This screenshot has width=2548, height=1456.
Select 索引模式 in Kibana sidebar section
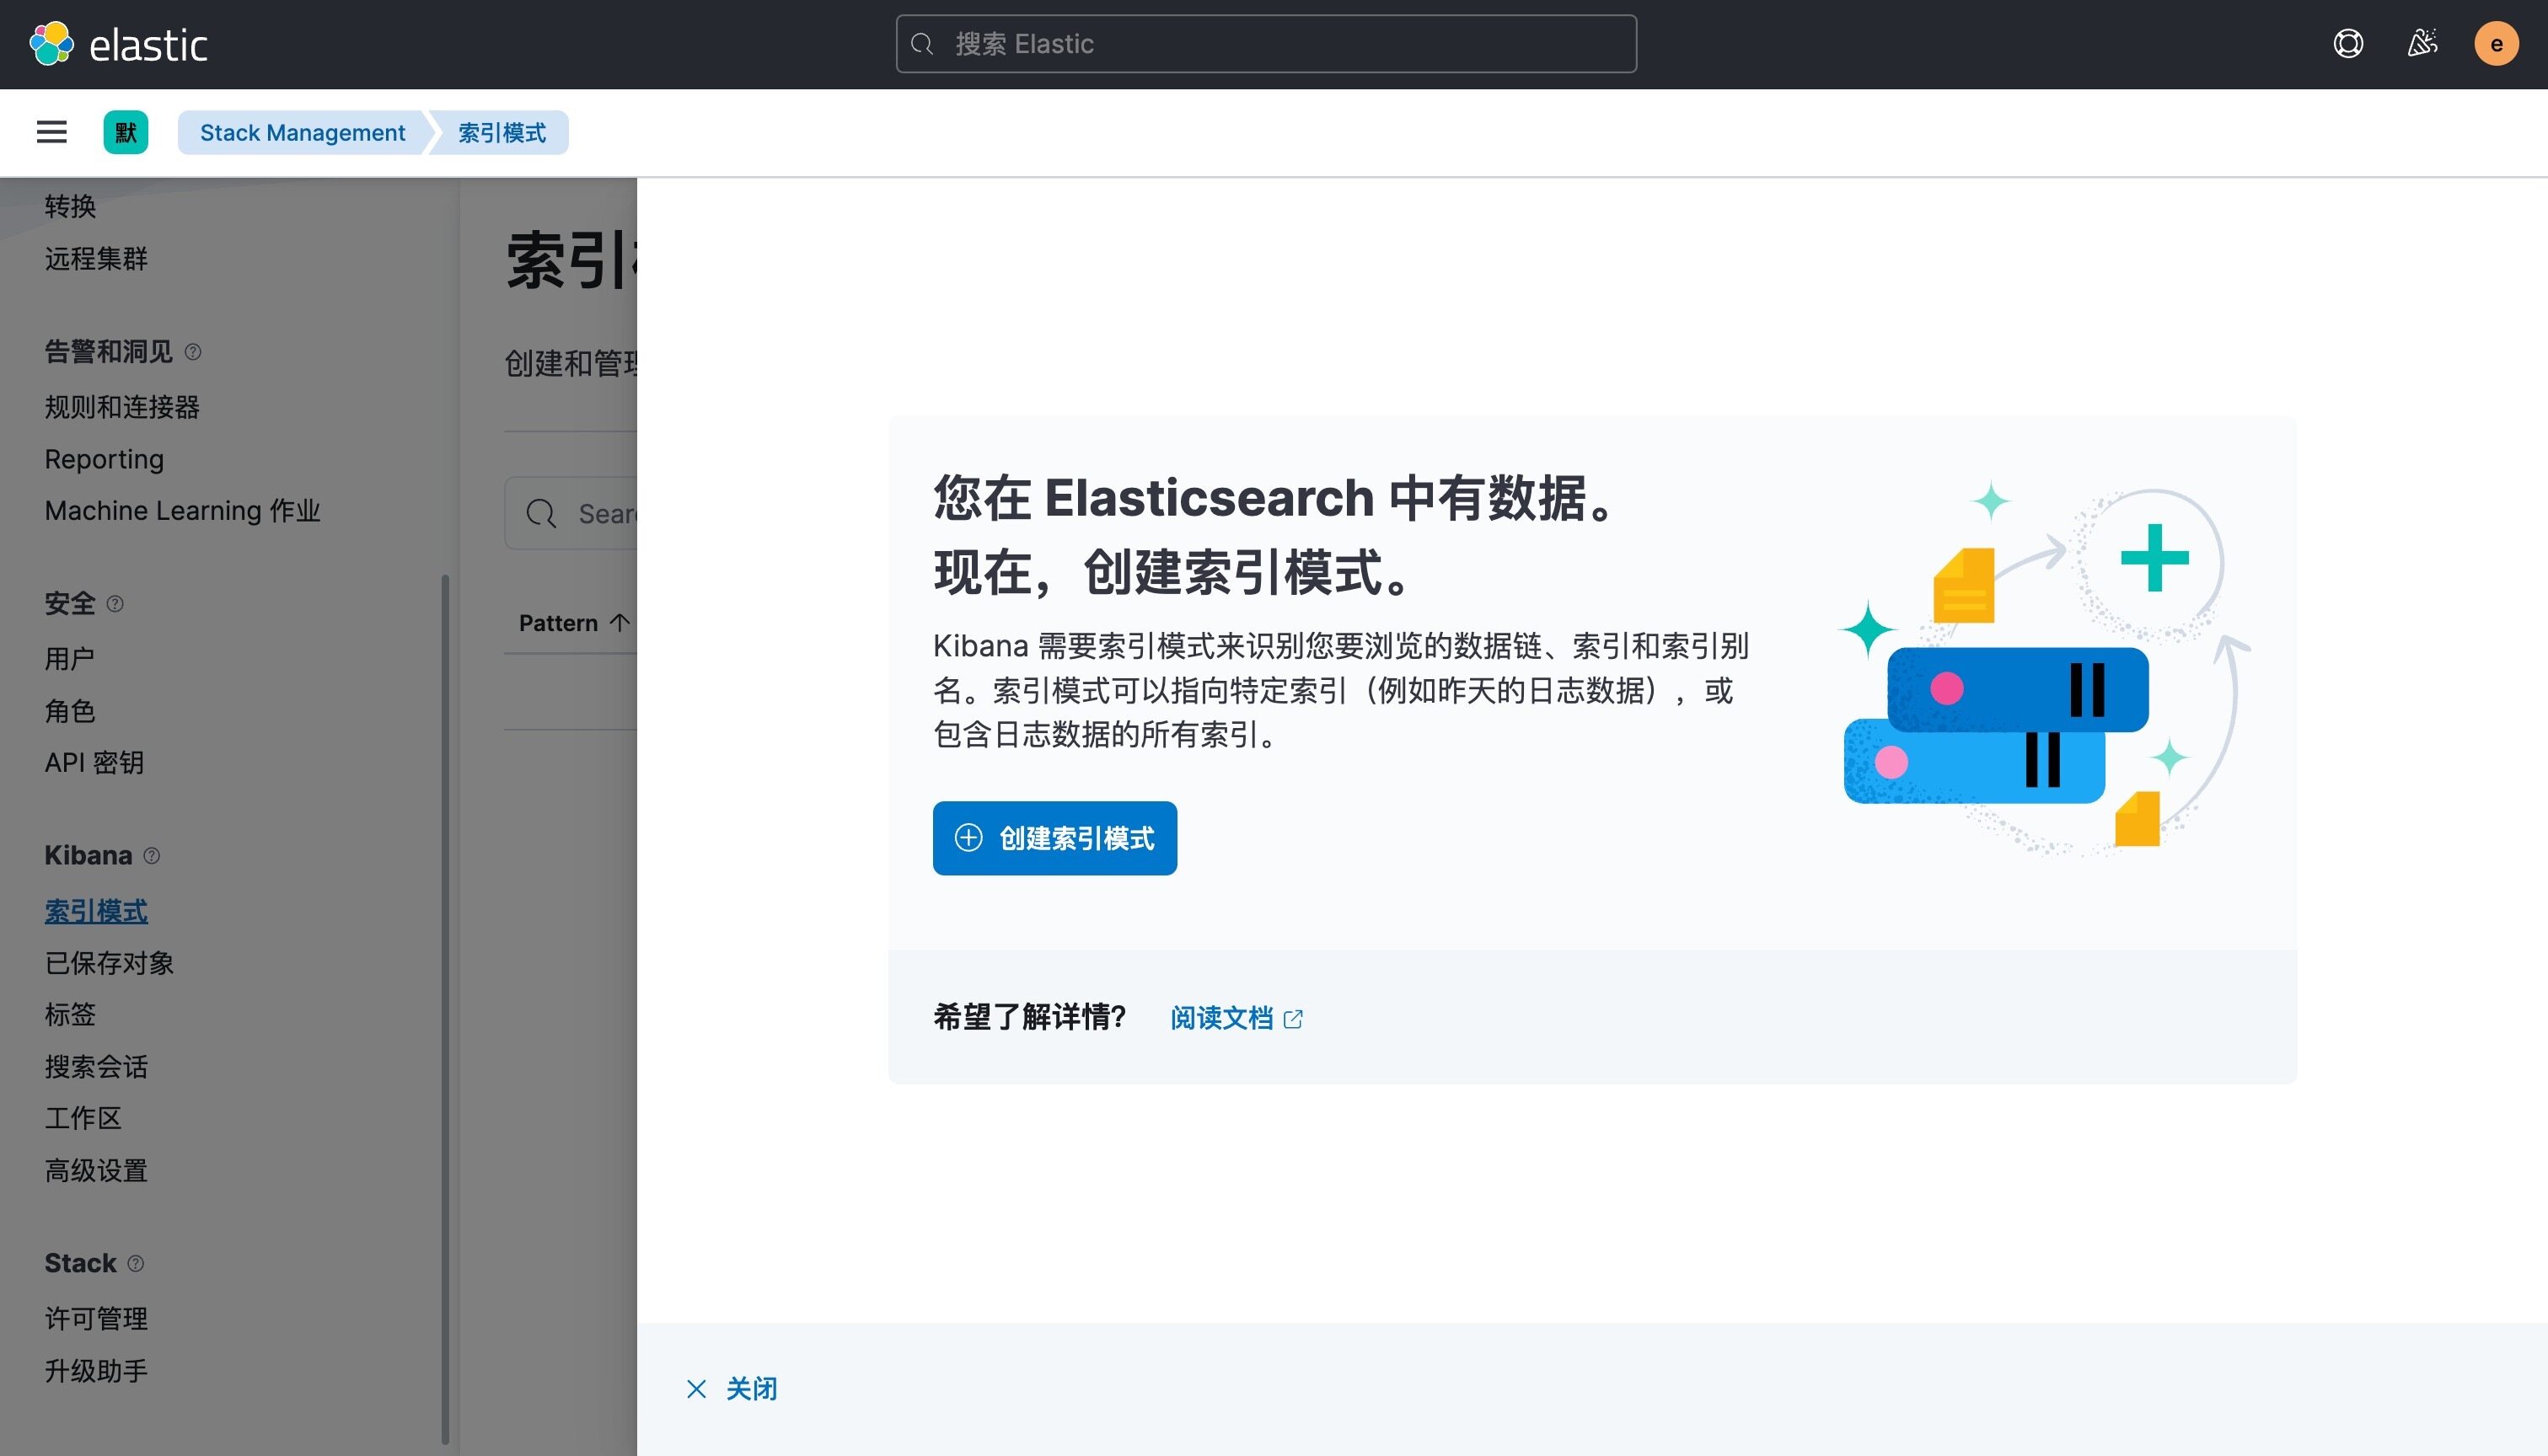pyautogui.click(x=96, y=911)
